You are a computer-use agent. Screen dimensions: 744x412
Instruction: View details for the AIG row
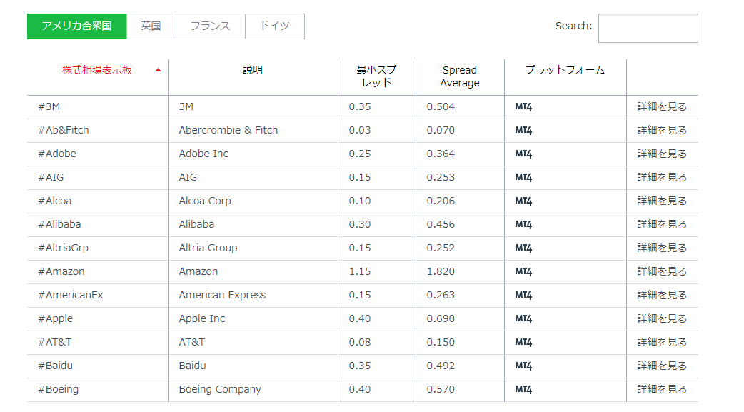point(662,178)
